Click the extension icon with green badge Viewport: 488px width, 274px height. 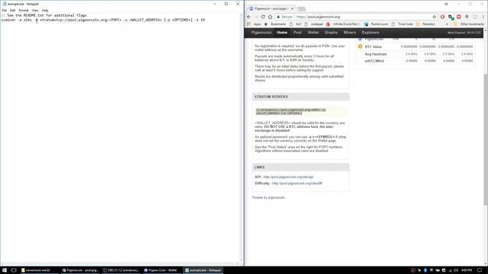451,17
